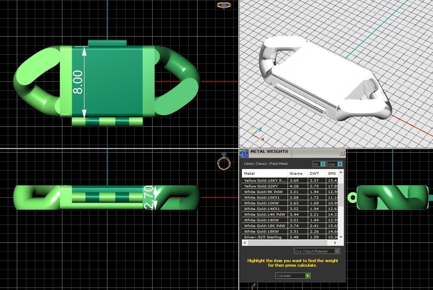Viewport: 433px width, 290px height.
Task: Click the gem view icon in top viewport
Action: tap(224, 5)
